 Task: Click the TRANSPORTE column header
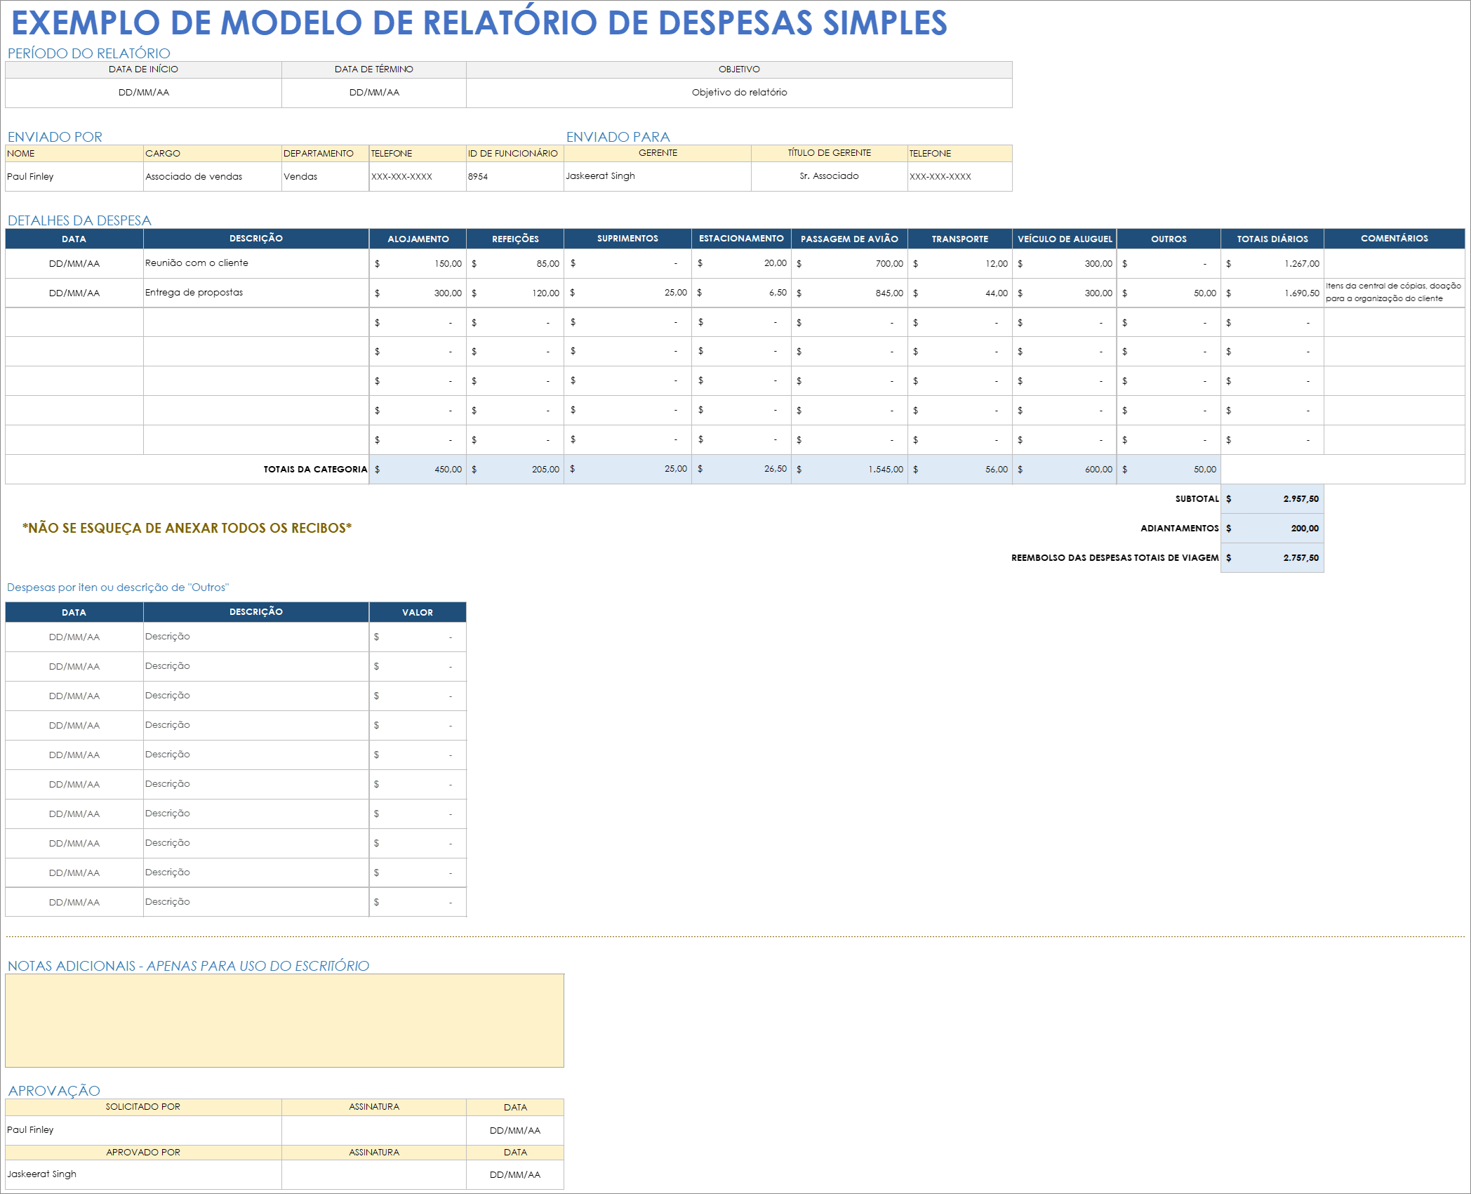959,239
